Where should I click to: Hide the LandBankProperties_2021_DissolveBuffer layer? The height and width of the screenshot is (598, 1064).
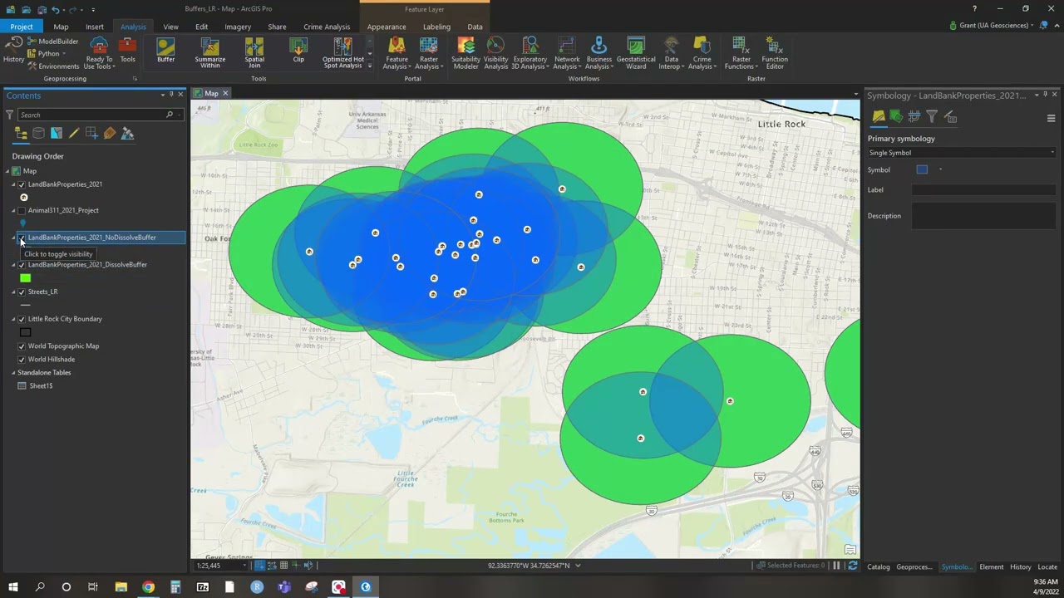coord(22,265)
